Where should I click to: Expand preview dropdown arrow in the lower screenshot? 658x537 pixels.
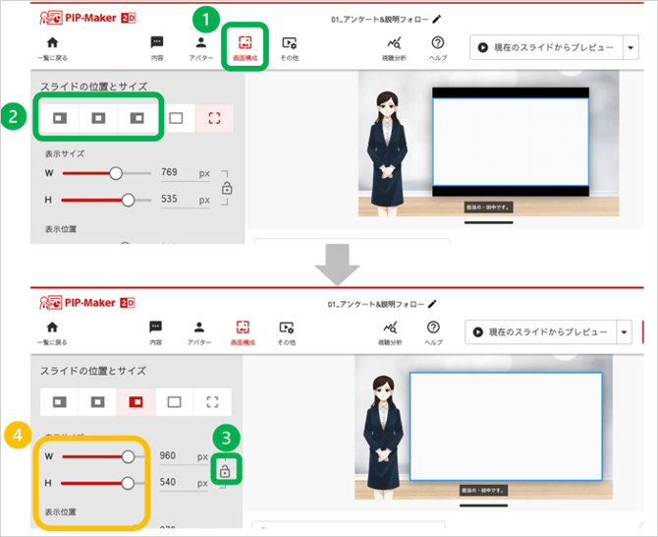coord(629,332)
